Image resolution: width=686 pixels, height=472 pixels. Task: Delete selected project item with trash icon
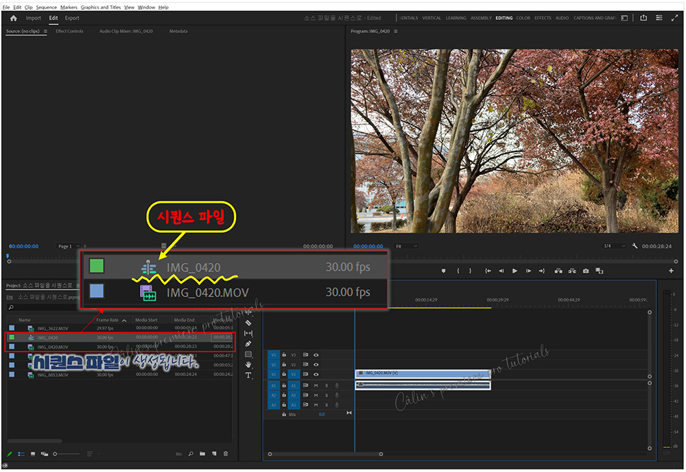226,454
